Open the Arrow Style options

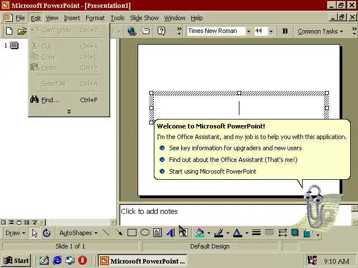[282, 233]
